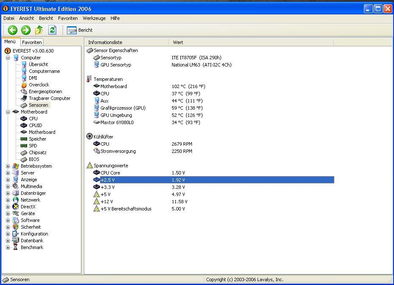Image resolution: width=394 pixels, height=285 pixels.
Task: Expand the Multimedia node
Action: click(x=8, y=187)
